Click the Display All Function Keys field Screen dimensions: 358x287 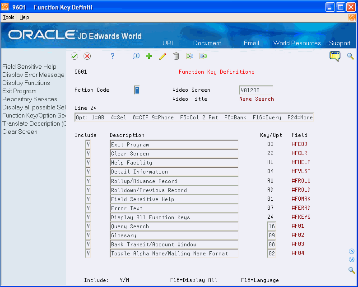point(174,217)
